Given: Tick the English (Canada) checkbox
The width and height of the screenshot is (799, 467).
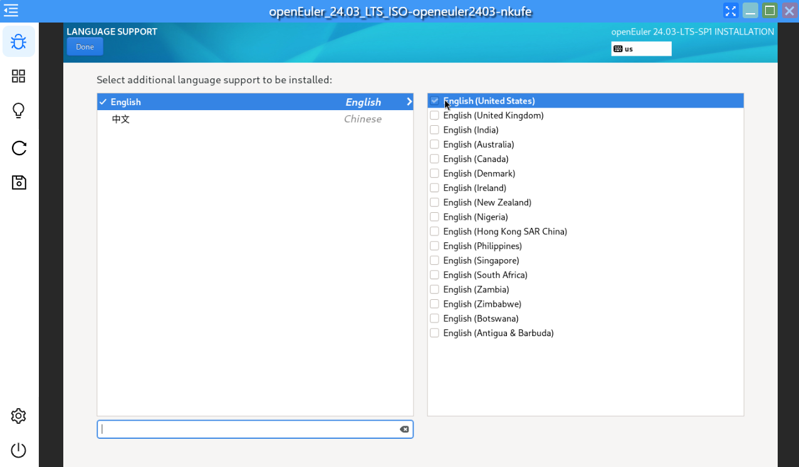Looking at the screenshot, I should pyautogui.click(x=434, y=159).
